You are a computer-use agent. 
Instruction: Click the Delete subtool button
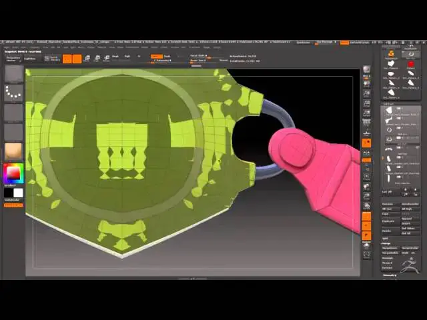391,231
